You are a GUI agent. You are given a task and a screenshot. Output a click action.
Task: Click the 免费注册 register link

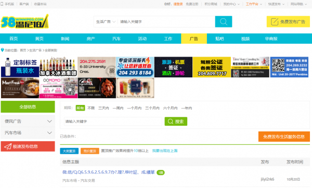point(192,4)
